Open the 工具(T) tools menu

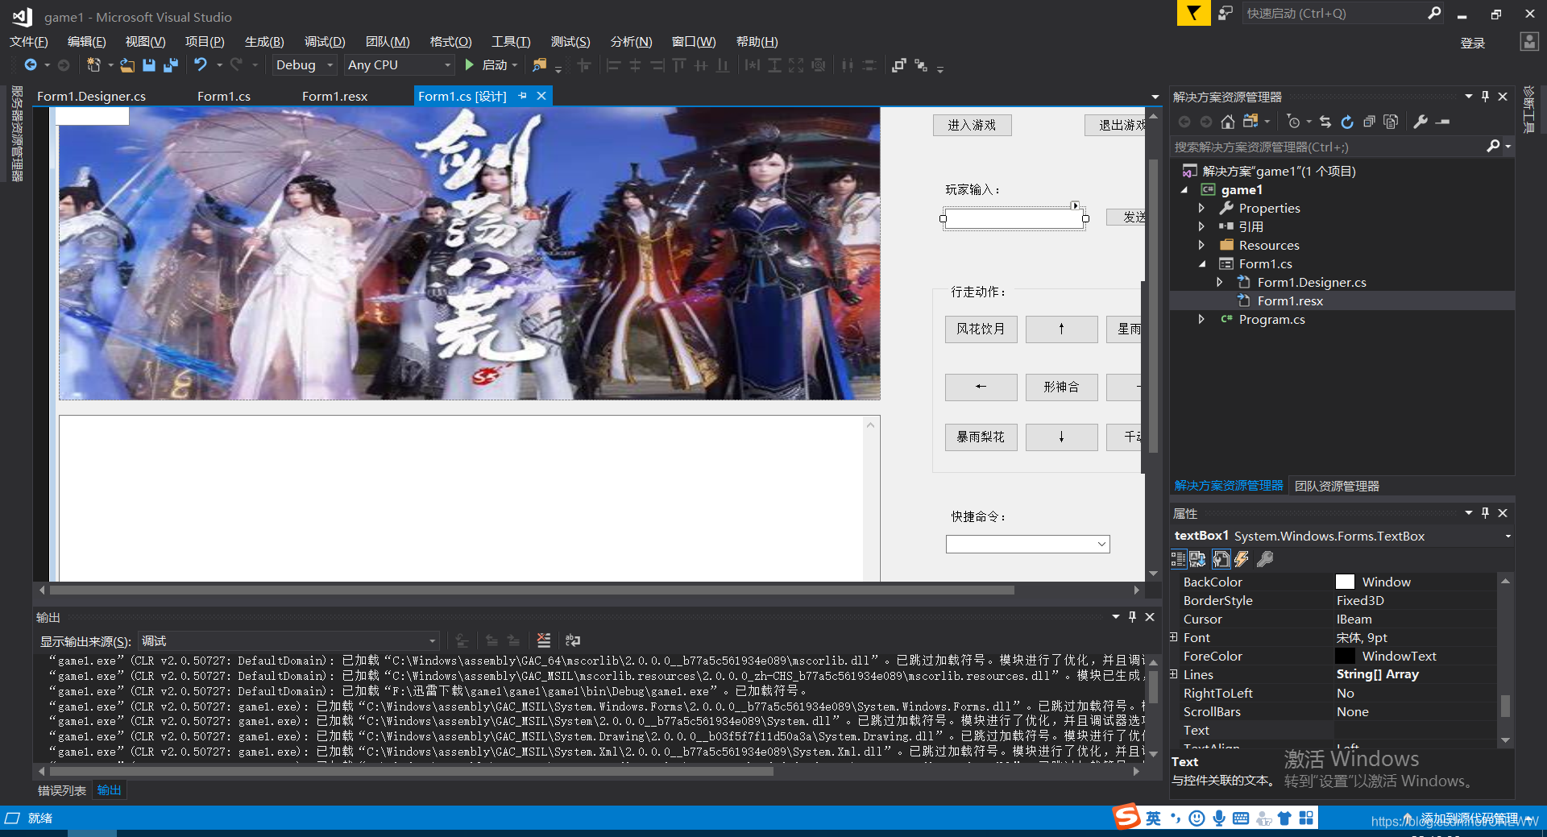pyautogui.click(x=511, y=42)
